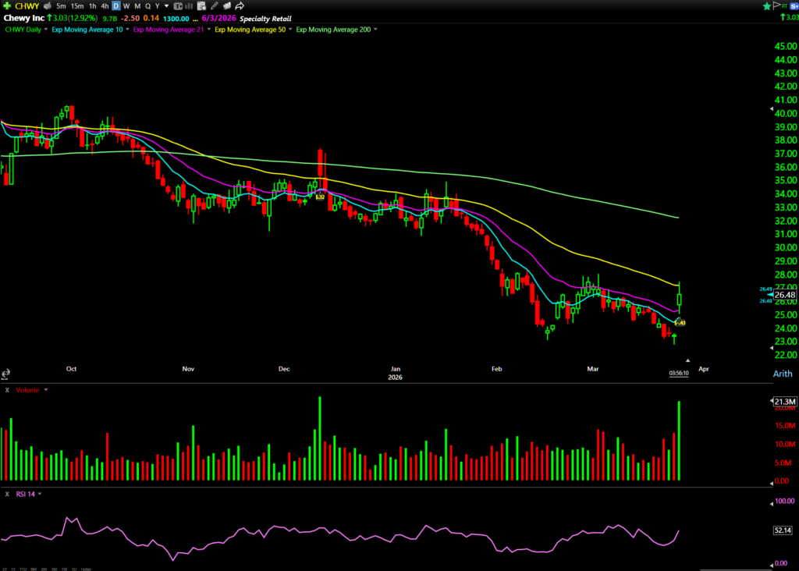Click the pointer hand icon beside CHWY

tap(46, 6)
